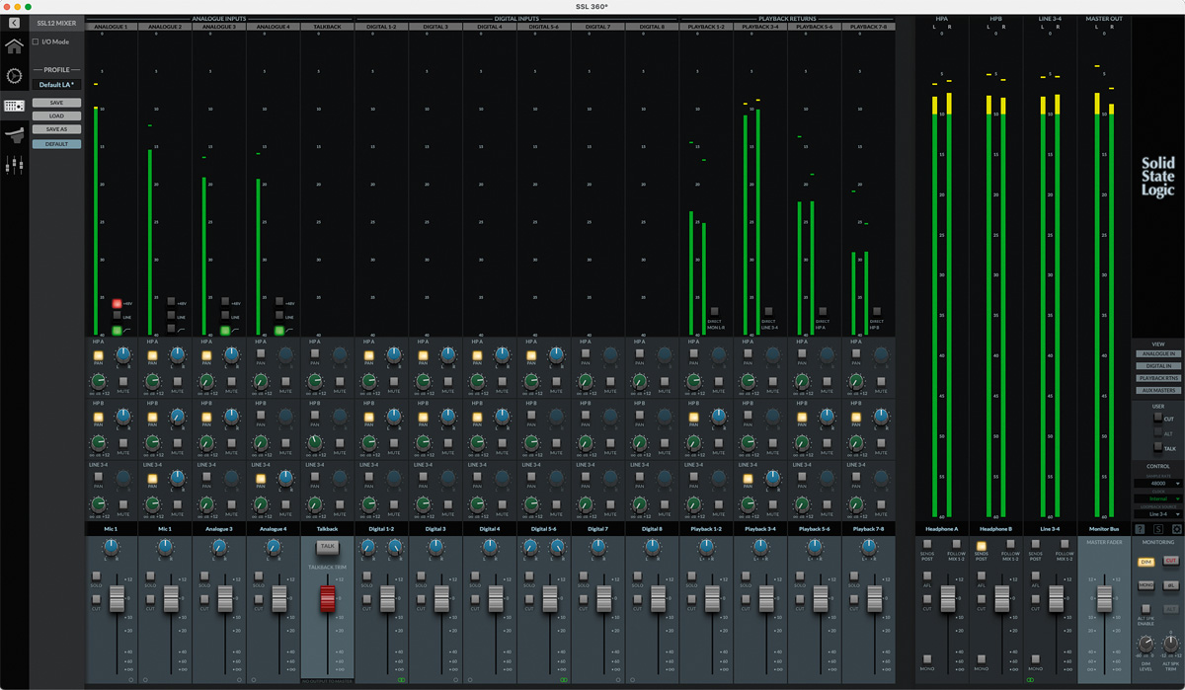The image size is (1185, 690).
Task: Click the USER ALT square button
Action: [1156, 432]
